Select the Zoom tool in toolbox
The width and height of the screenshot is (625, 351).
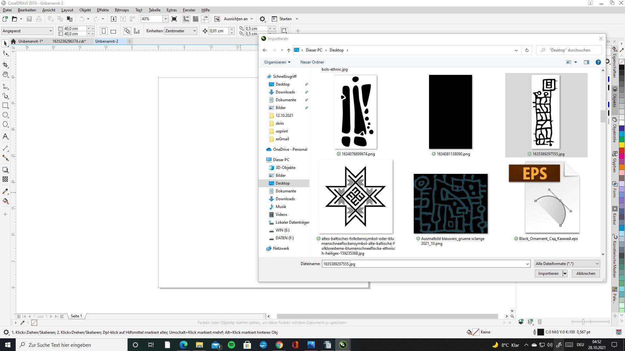point(5,75)
